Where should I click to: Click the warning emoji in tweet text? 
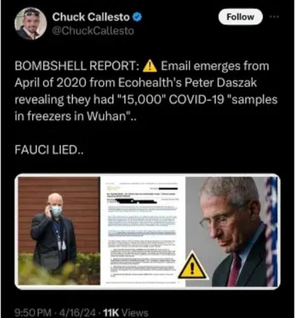tap(150, 66)
